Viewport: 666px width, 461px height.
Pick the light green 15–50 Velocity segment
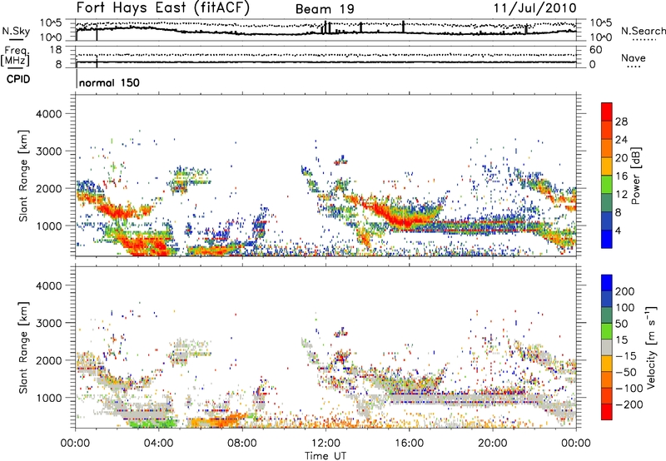tap(607, 331)
